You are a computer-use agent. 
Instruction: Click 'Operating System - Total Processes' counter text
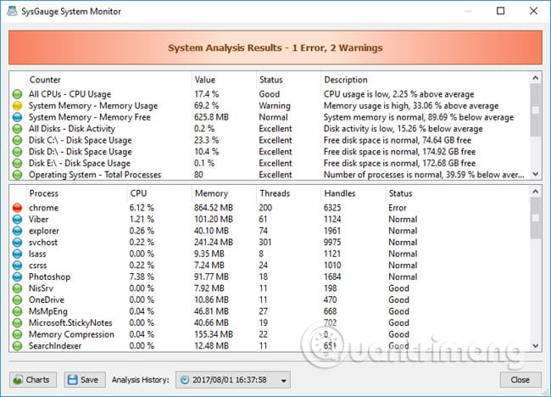(x=95, y=175)
